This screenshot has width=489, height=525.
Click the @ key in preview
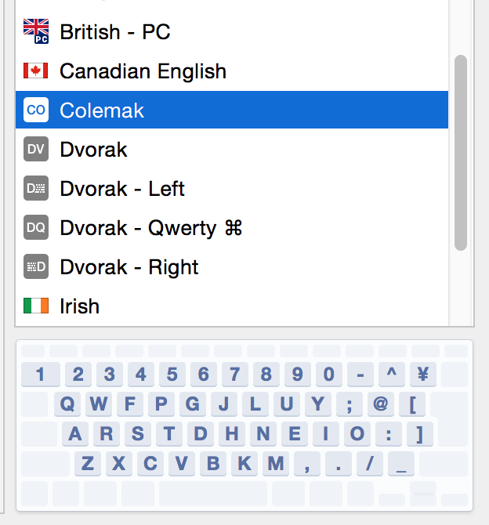click(381, 404)
